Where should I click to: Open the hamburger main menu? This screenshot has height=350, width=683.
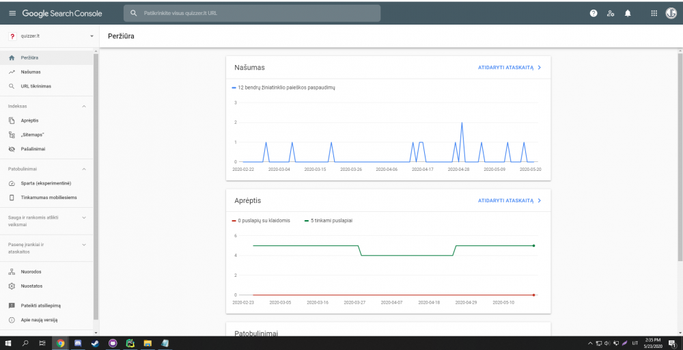pyautogui.click(x=12, y=14)
